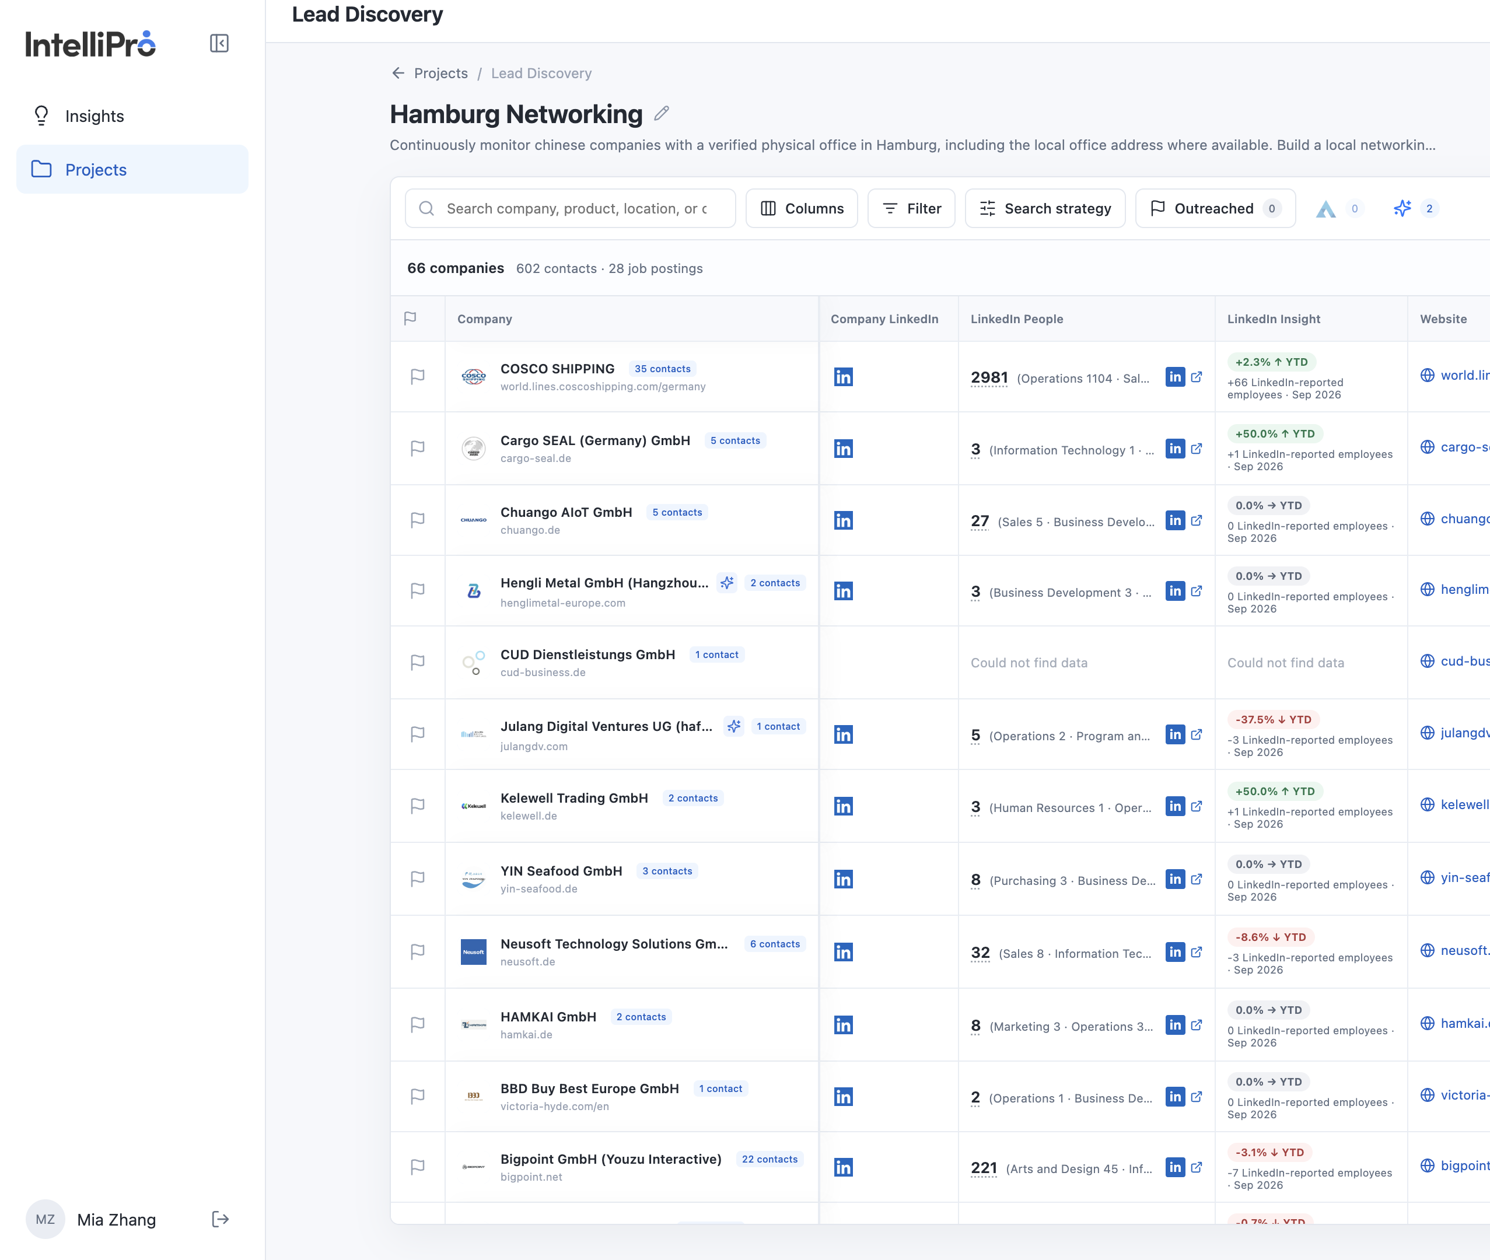
Task: Click the 221 Bigpoint people count
Action: pyautogui.click(x=984, y=1168)
